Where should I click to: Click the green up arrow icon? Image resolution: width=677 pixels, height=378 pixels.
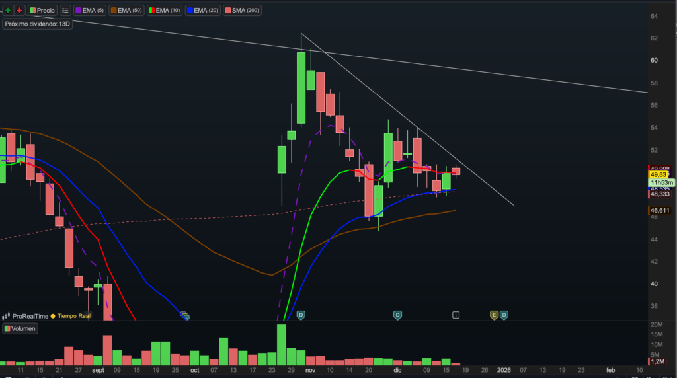7,11
